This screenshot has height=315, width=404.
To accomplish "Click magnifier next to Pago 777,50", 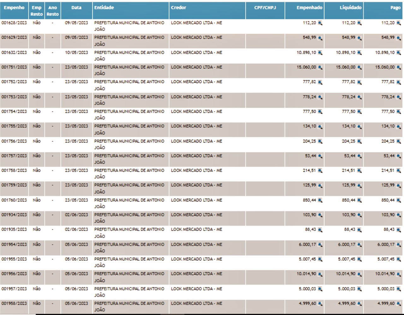I will click(399, 112).
